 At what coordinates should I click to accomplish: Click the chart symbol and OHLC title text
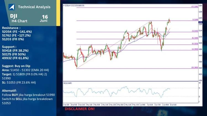pyautogui.click(x=75, y=6)
